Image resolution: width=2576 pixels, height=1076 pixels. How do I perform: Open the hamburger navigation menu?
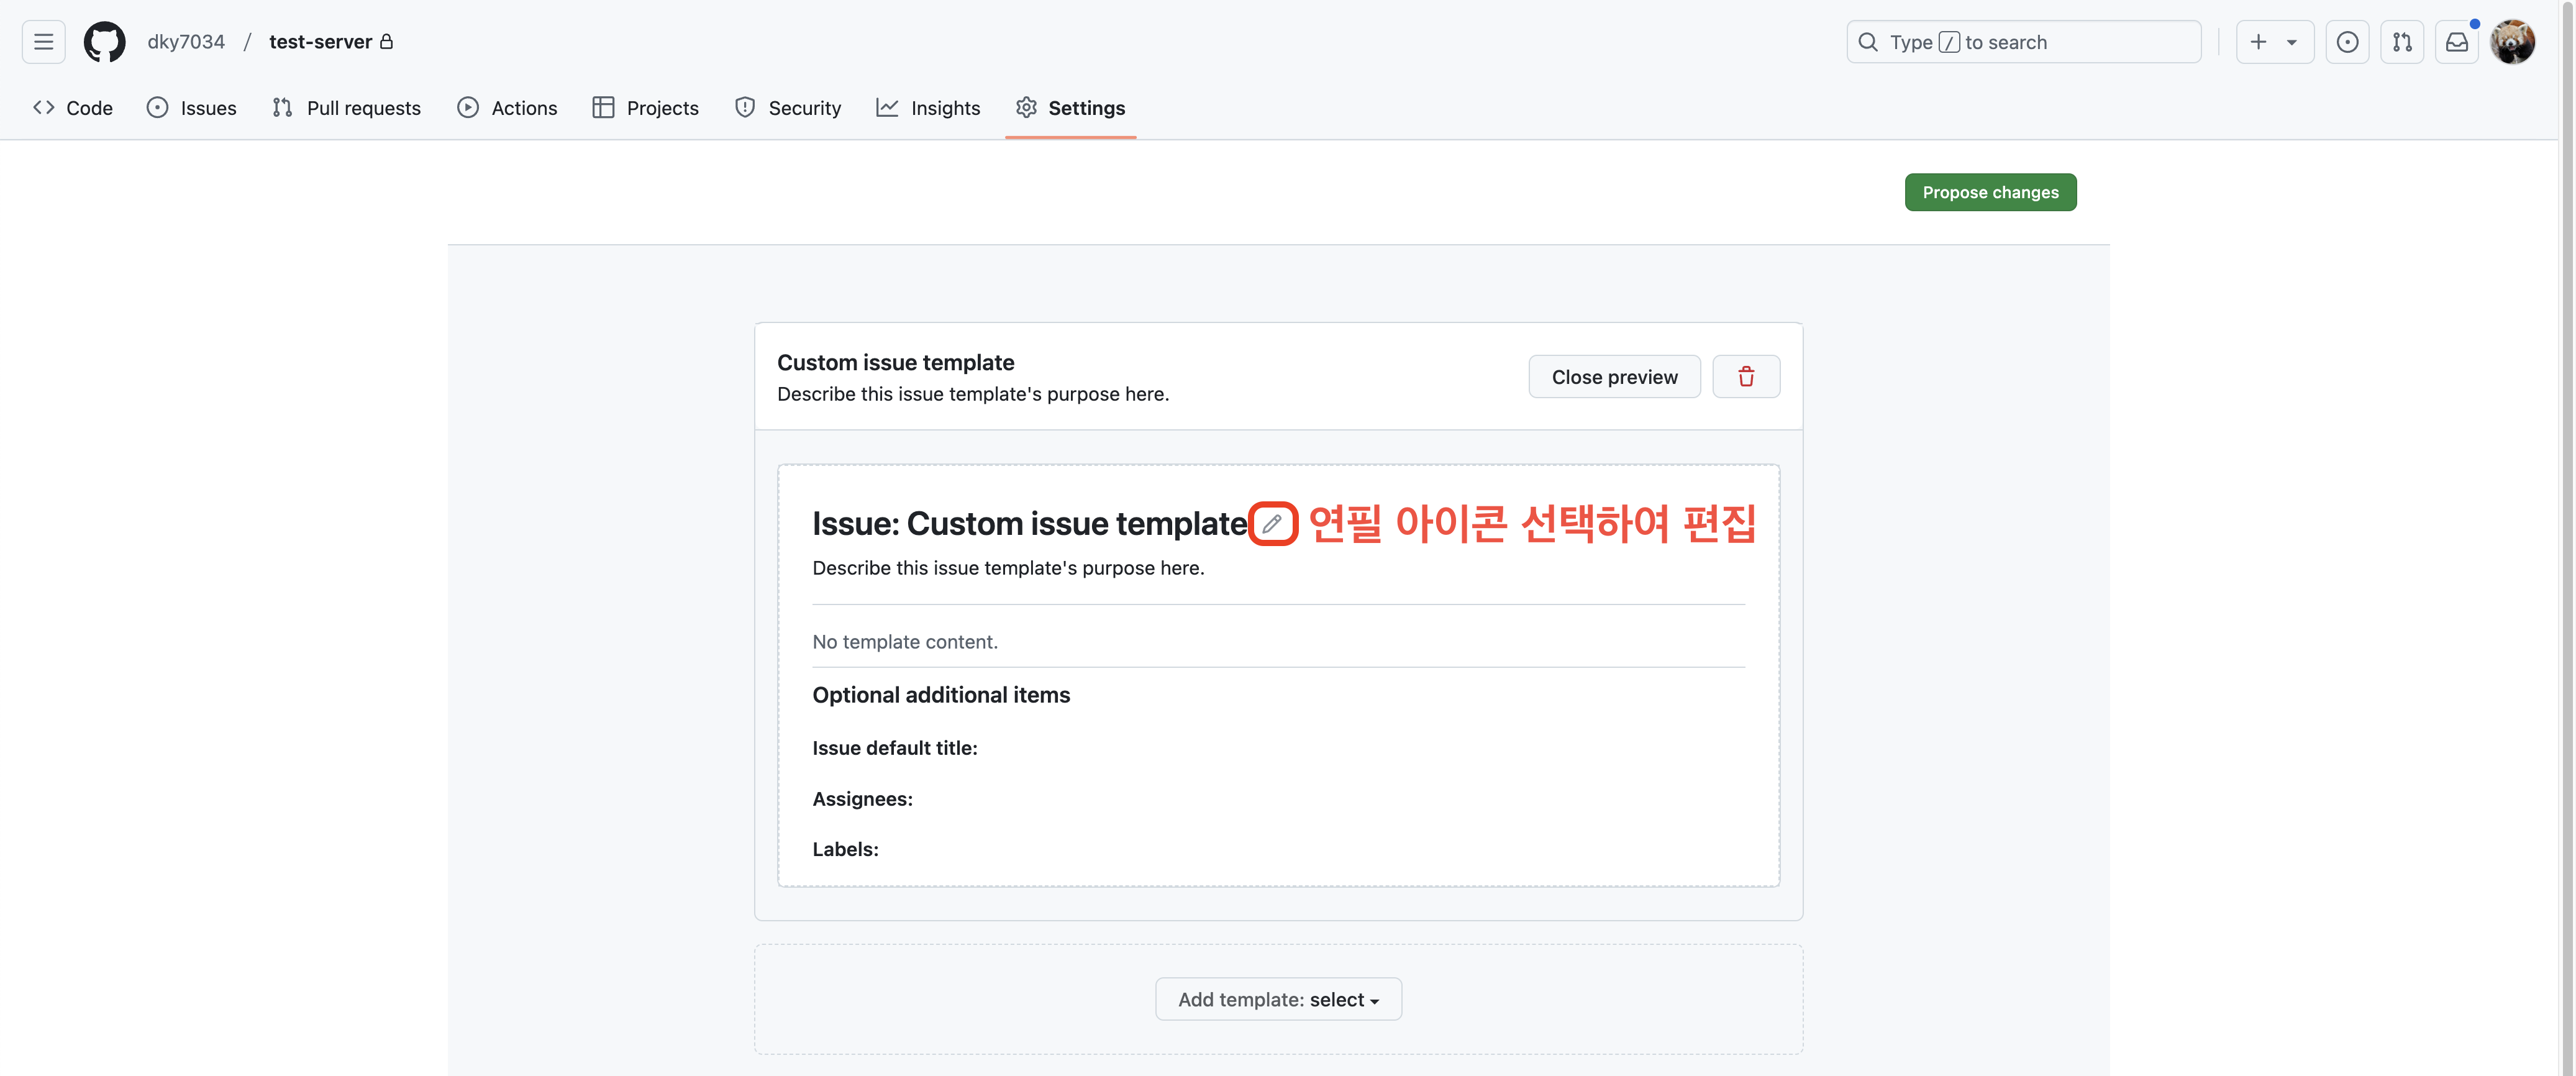(43, 42)
